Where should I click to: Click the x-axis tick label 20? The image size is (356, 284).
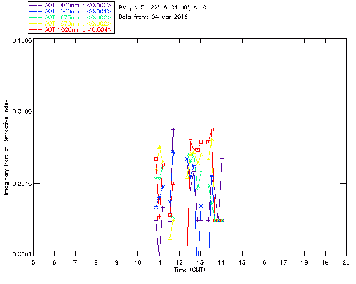coord(346,262)
